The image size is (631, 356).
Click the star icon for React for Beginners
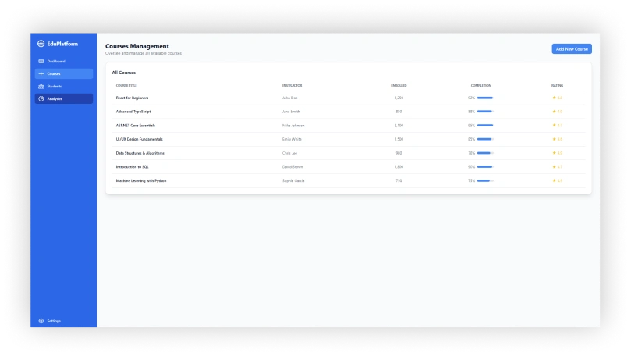(x=555, y=98)
